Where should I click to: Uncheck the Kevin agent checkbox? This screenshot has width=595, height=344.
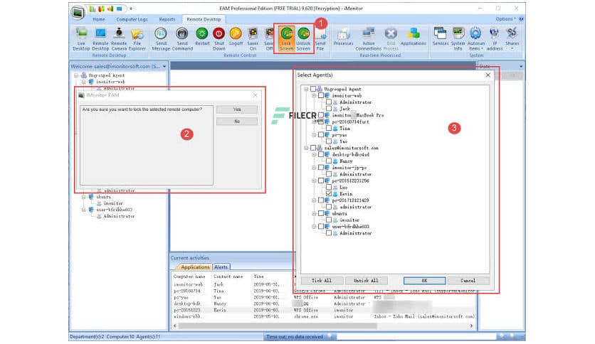tap(329, 193)
